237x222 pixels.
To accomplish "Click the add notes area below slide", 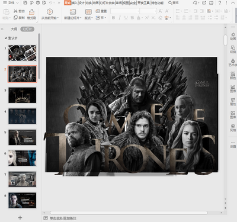I will click(x=63, y=218).
